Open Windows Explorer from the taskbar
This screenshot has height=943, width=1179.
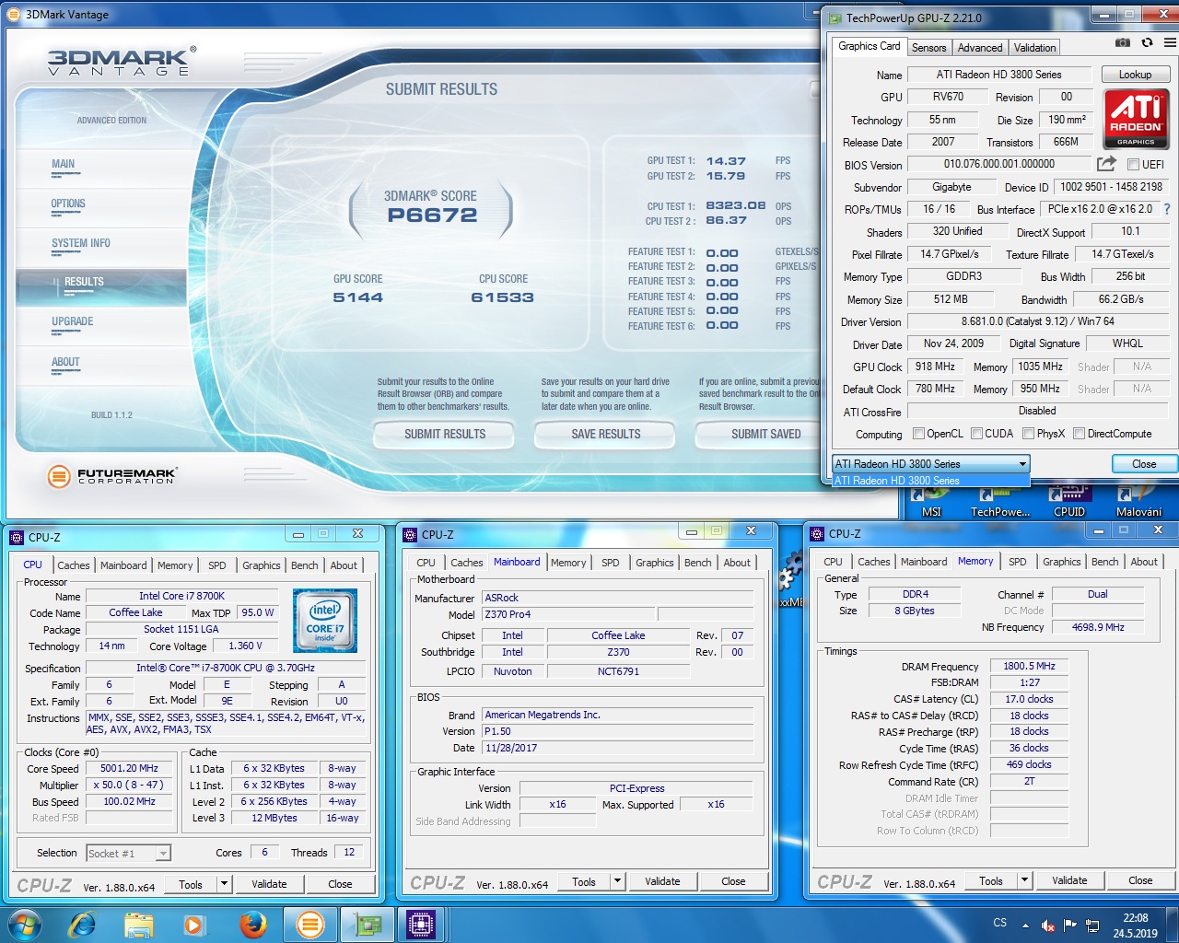coord(138,924)
